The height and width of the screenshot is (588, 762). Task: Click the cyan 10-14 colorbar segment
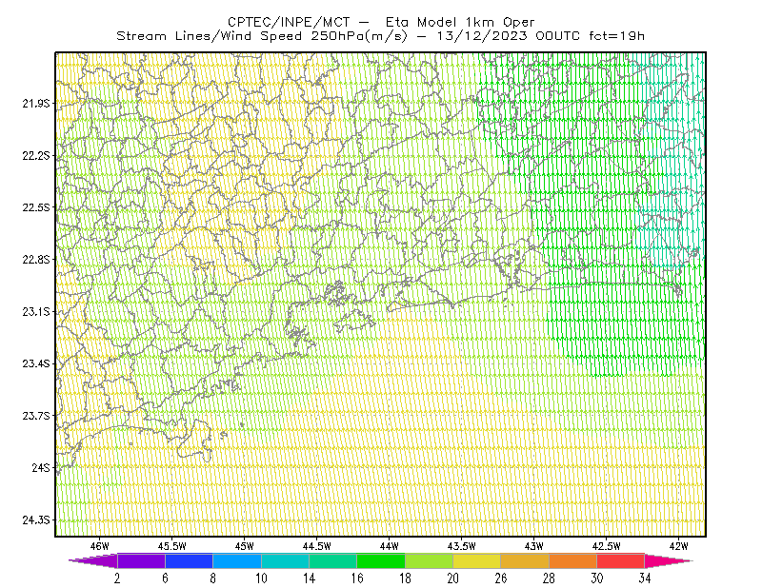[x=285, y=560]
